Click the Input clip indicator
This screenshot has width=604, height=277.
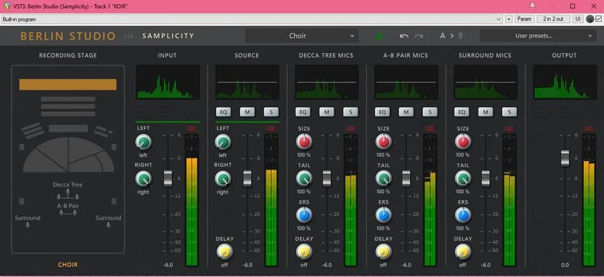(x=191, y=129)
